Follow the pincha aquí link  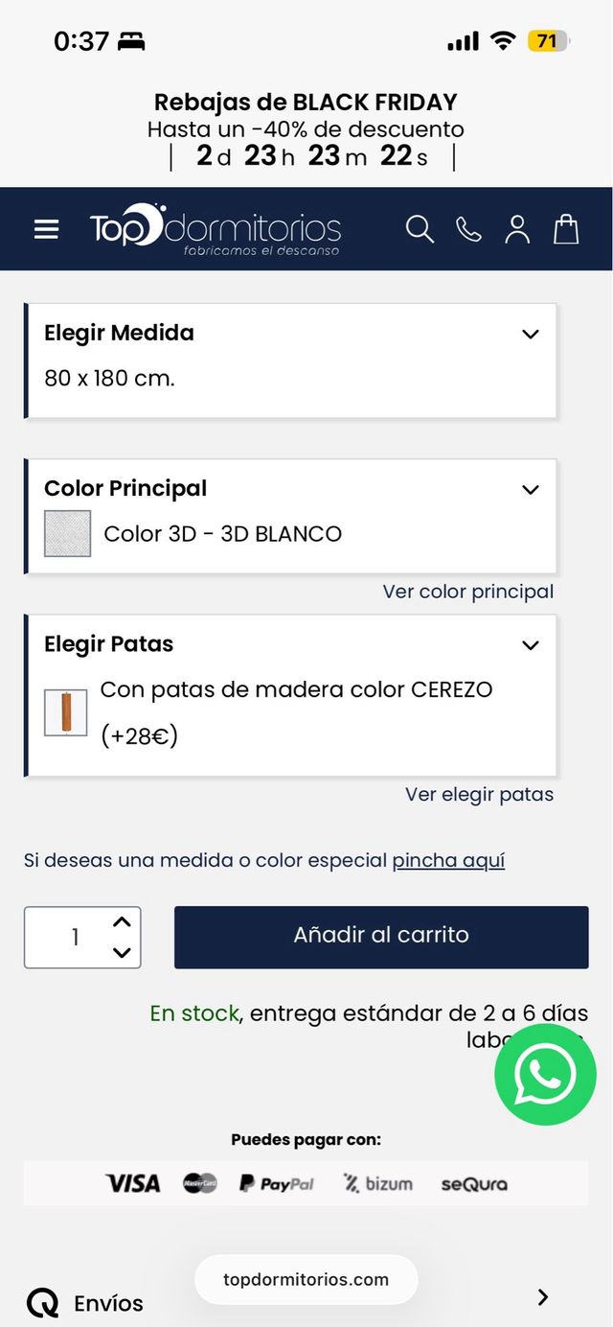point(447,860)
